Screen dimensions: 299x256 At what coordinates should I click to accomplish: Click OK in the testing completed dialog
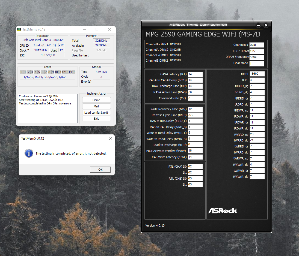(x=100, y=170)
